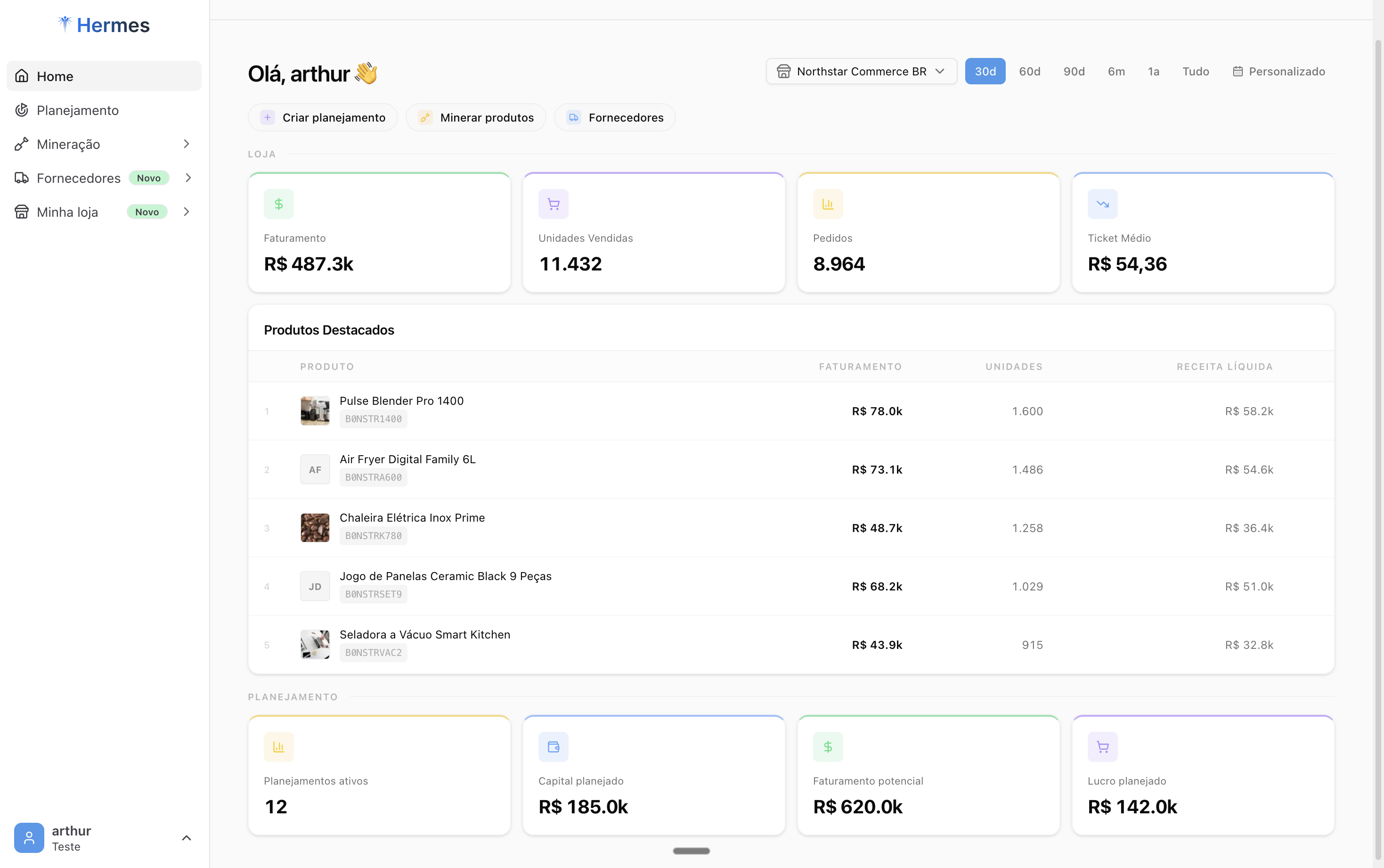Open Minerar produtos quick action
Screen dimensions: 1384x868
click(476, 117)
